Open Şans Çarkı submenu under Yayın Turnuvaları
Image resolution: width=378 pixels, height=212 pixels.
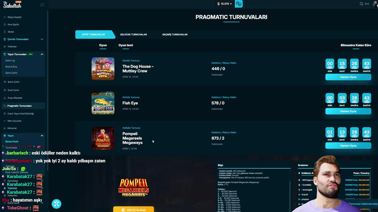point(11,73)
